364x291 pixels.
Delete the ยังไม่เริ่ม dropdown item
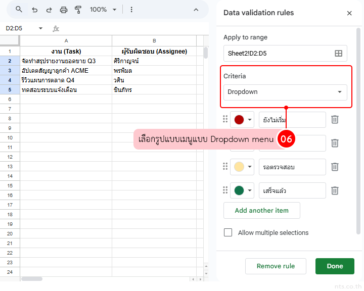[x=335, y=120]
